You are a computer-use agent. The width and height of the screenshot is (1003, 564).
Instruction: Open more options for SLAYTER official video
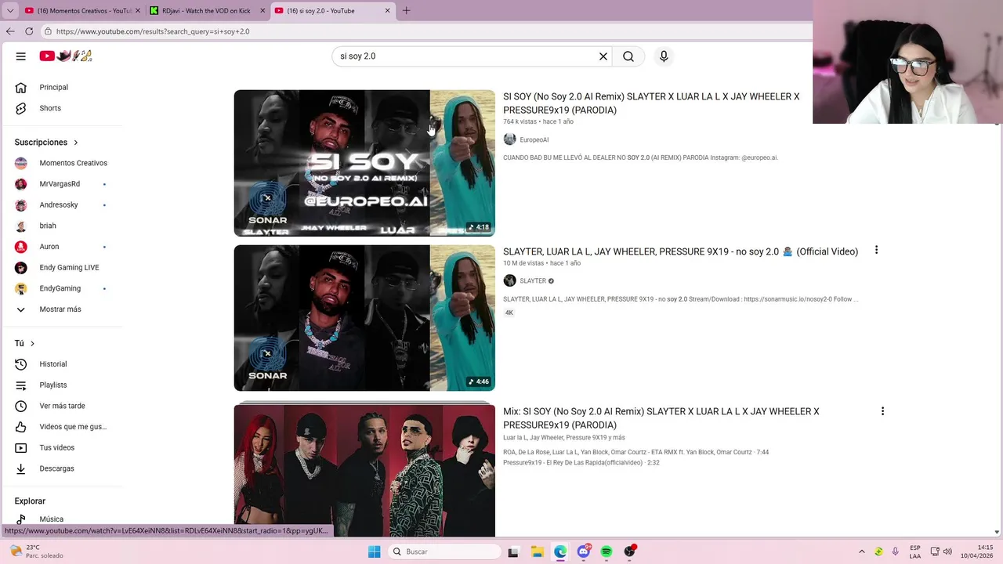click(876, 250)
